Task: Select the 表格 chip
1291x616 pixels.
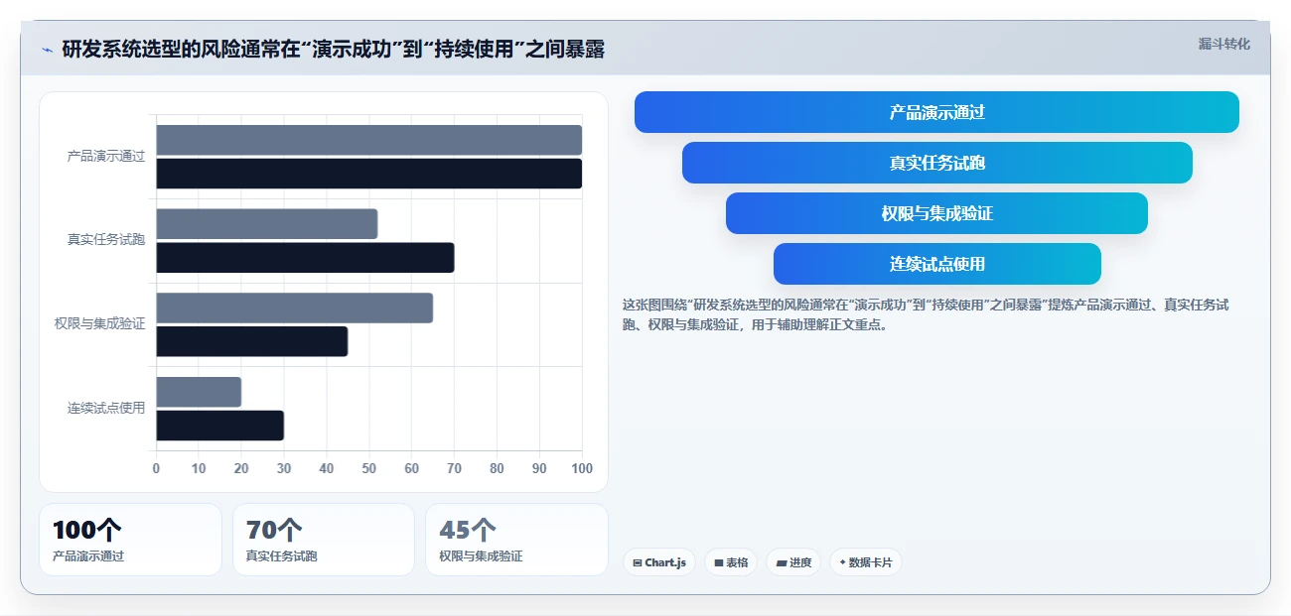Action: 731,562
